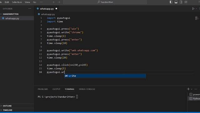Open the PROBLEMS panel tab

[x=43, y=89]
